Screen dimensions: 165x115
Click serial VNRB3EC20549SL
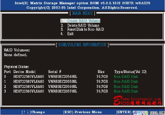[63, 76]
